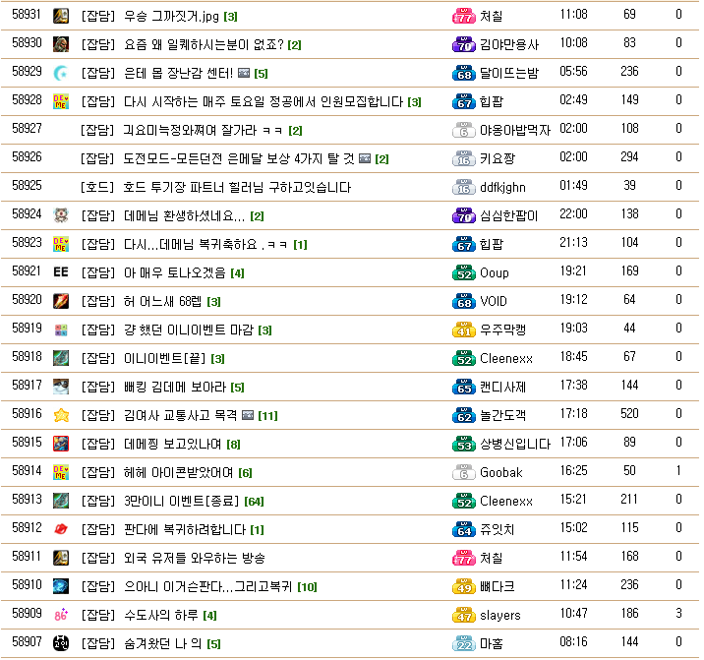Click the star avatar icon on post 58916
Image resolution: width=704 pixels, height=660 pixels.
pos(60,415)
